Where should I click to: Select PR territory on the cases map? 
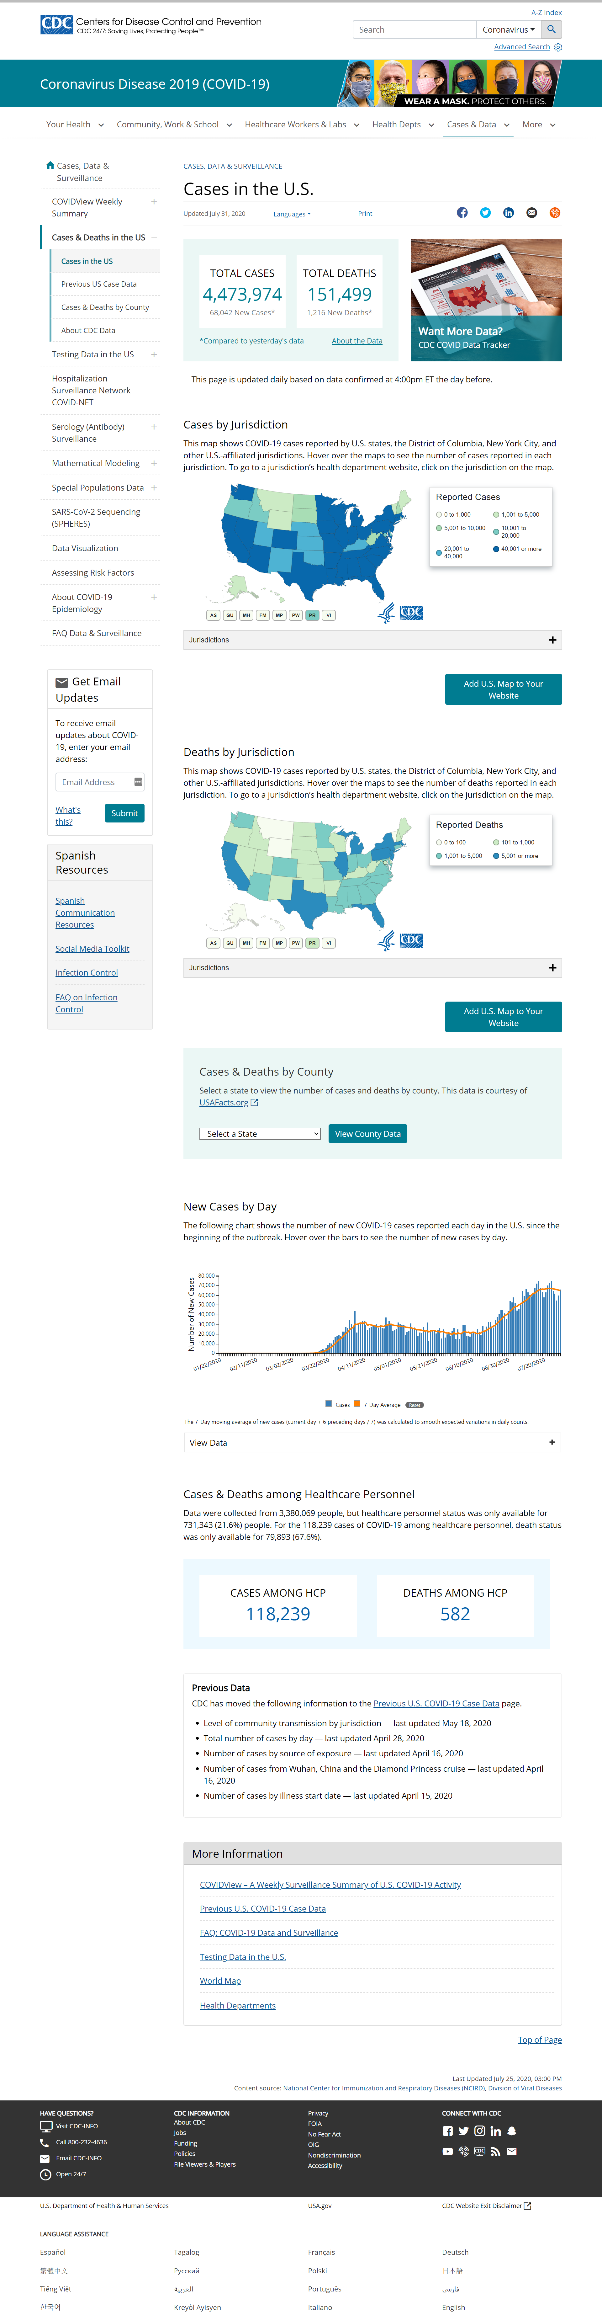coord(312,615)
